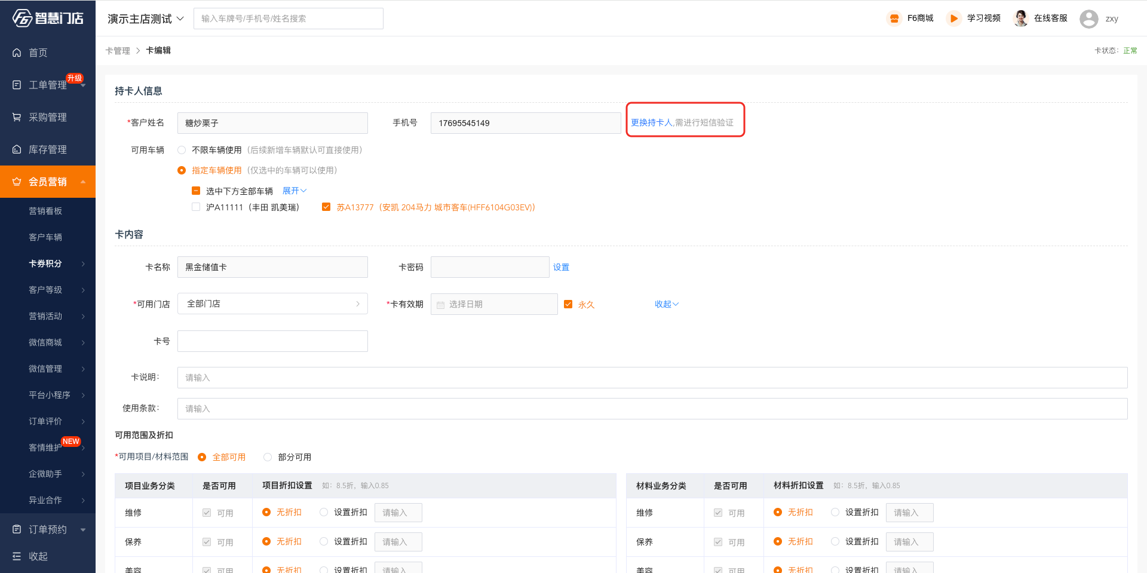Image resolution: width=1147 pixels, height=573 pixels.
Task: Click the purchase management cart icon
Action: pyautogui.click(x=17, y=117)
